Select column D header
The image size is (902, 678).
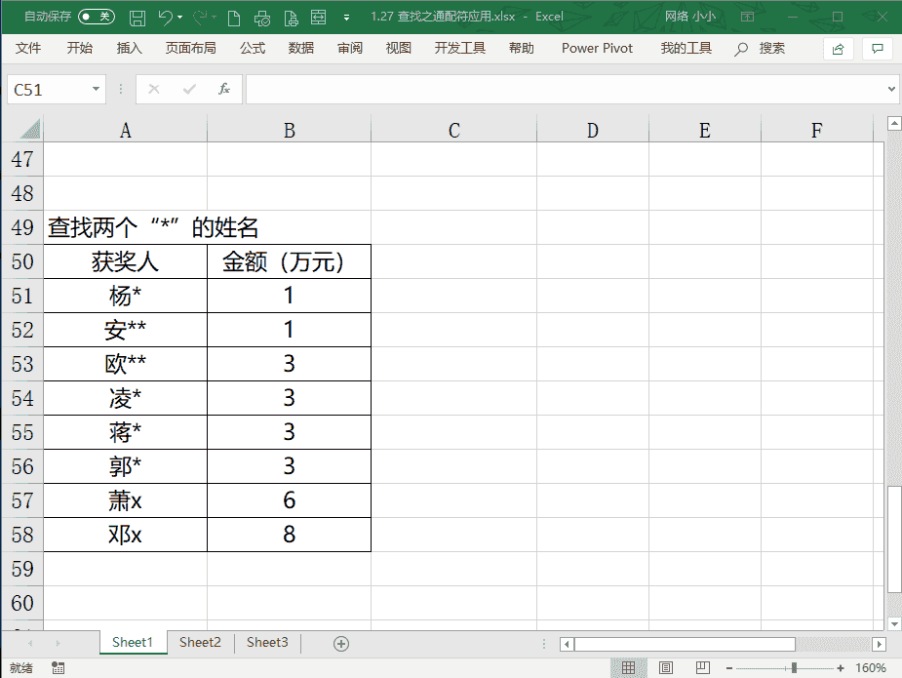click(x=593, y=131)
